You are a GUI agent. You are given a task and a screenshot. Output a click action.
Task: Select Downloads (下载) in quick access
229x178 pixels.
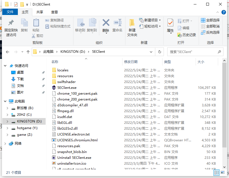point(20,79)
